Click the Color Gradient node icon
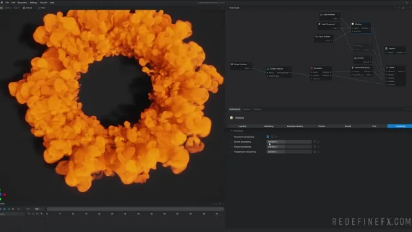Screen dimensions: 412x232 click(316, 37)
